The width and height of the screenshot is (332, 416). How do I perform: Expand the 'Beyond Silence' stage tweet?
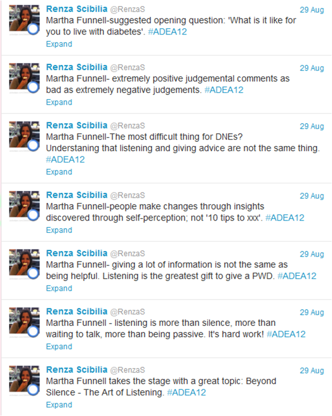pos(59,405)
